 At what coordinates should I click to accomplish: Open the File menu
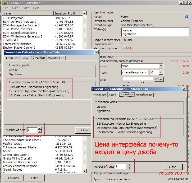pos(6,8)
